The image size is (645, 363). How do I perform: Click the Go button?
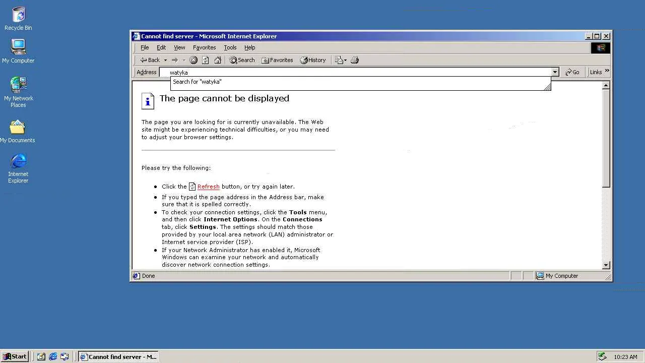[x=572, y=72]
